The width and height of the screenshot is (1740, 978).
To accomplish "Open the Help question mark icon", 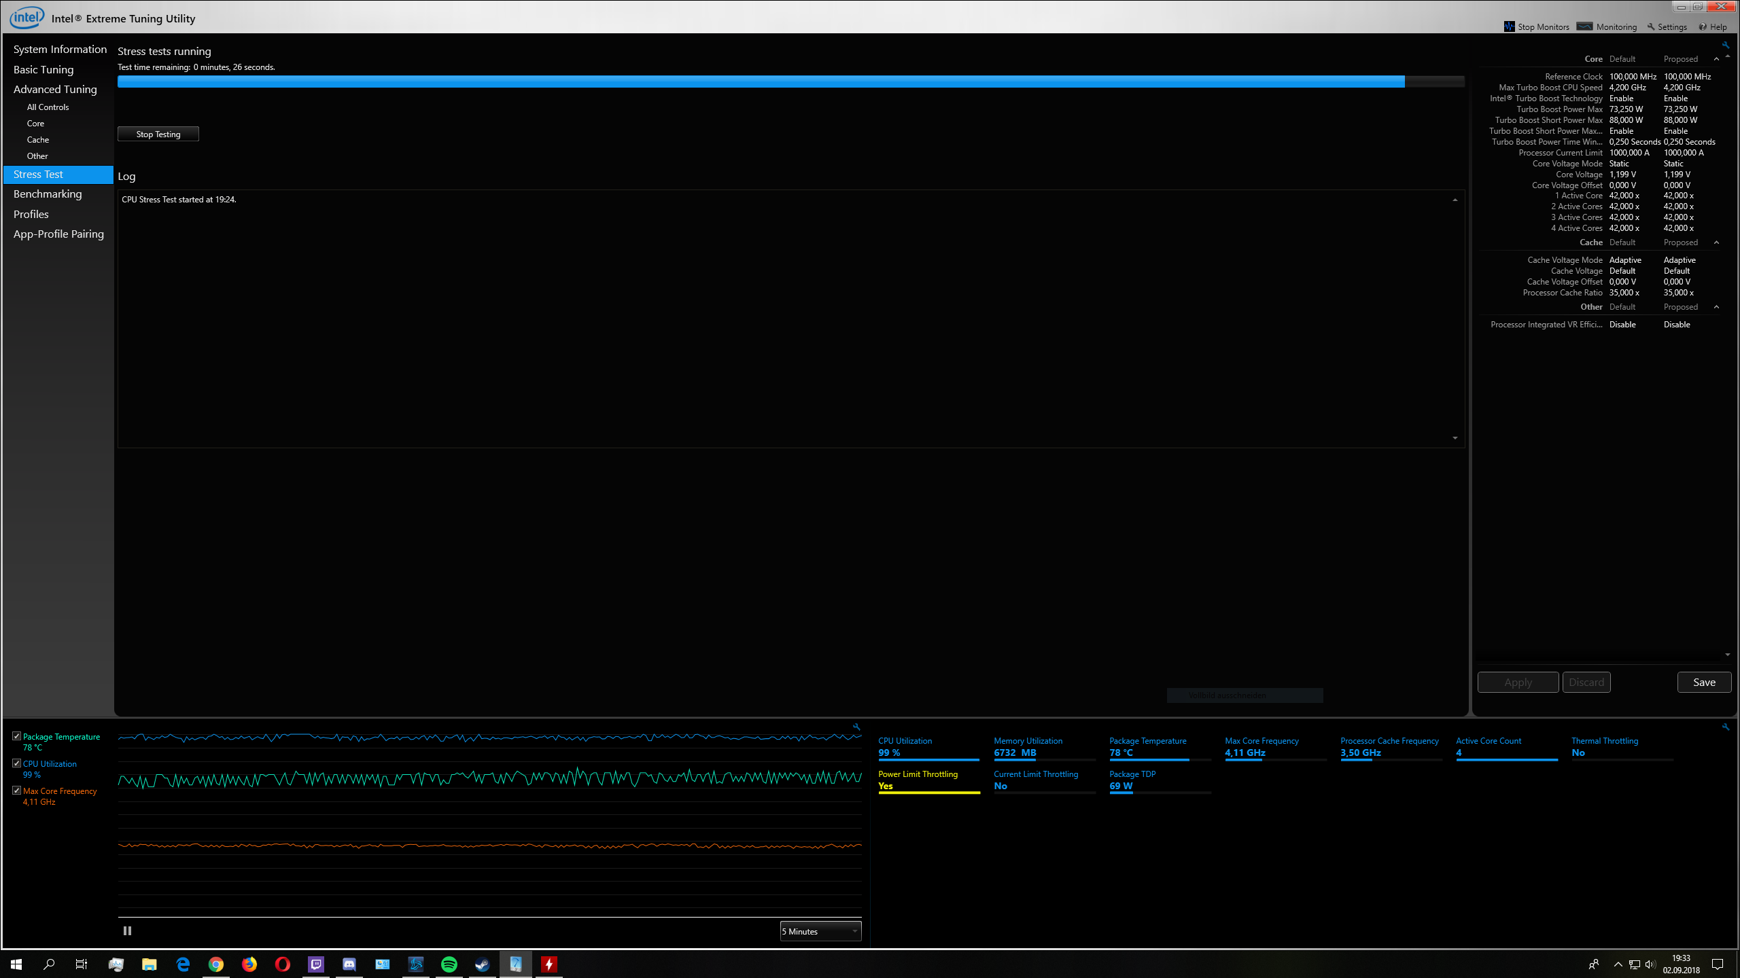I will [x=1703, y=27].
